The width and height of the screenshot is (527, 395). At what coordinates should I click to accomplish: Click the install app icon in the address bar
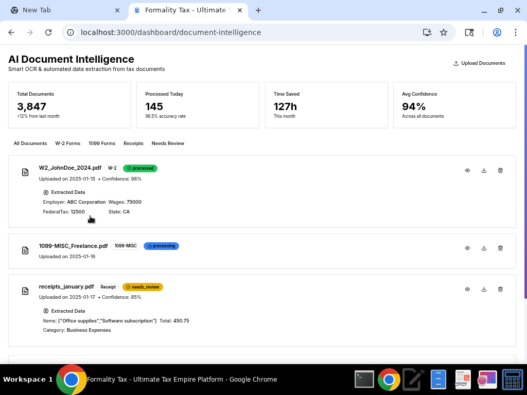(x=427, y=32)
